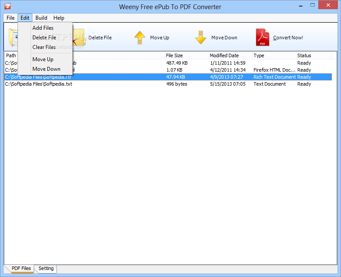Viewport: 341px width, 277px height.
Task: Click the Move Down toolbar label
Action: tap(224, 38)
